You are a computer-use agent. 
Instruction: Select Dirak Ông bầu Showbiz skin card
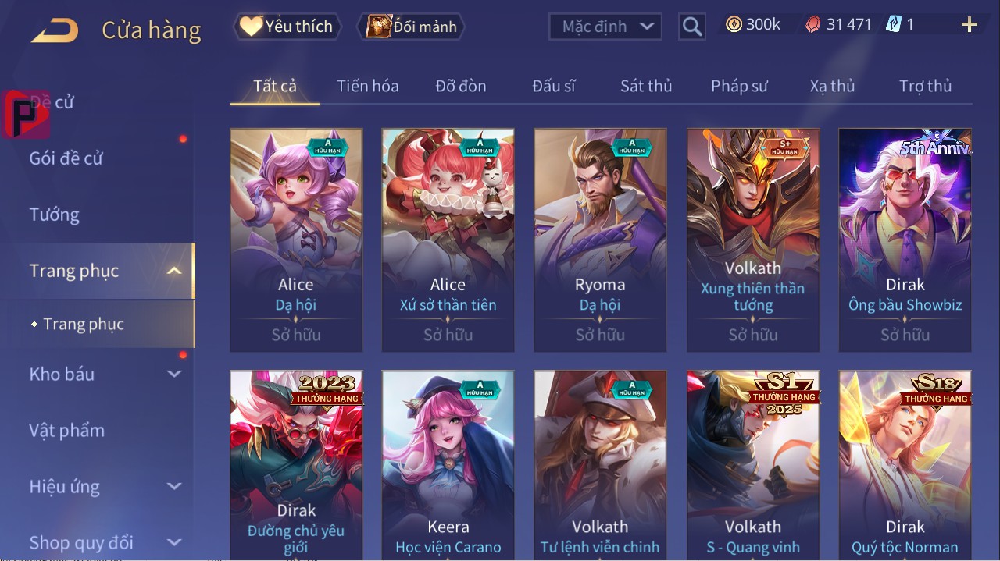click(905, 240)
